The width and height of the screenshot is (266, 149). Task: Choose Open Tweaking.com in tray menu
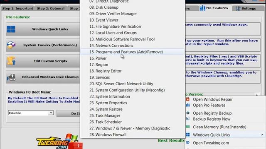point(225,143)
